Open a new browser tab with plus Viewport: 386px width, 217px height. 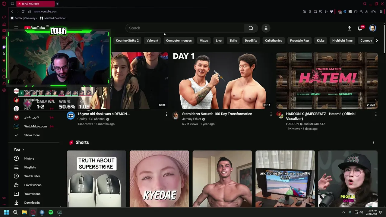point(57,4)
